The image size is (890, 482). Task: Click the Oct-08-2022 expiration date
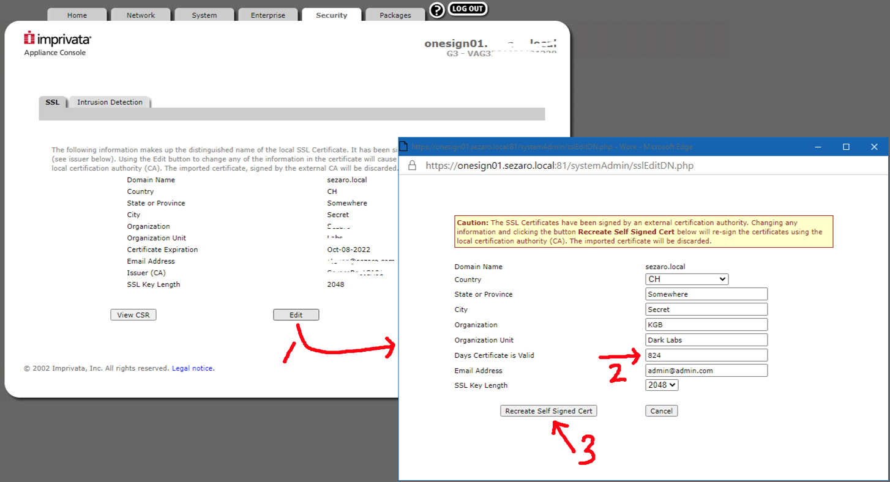349,250
